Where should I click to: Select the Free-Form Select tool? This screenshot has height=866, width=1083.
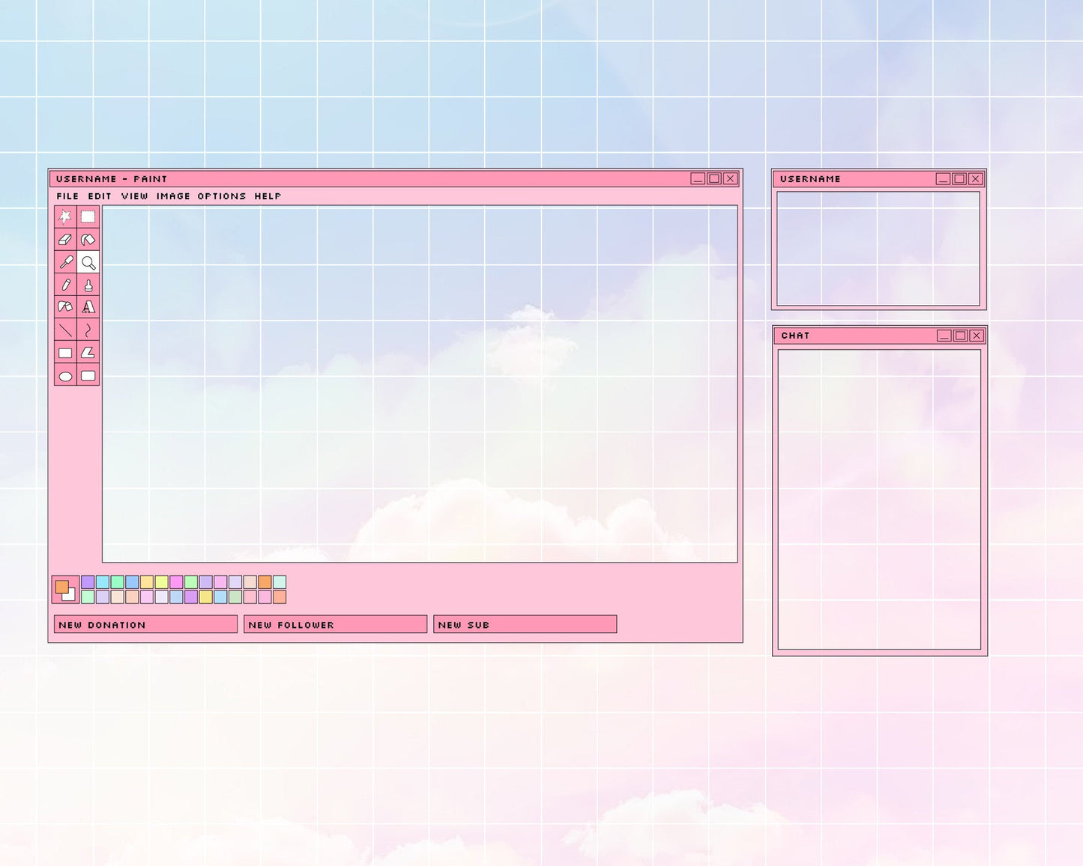click(66, 215)
